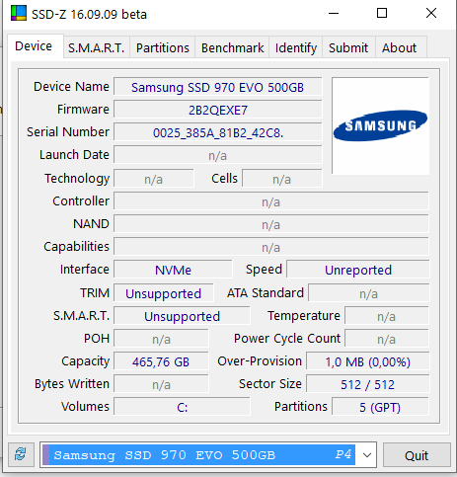Click the Power Cycle Count n/a field
The width and height of the screenshot is (457, 477).
387,339
